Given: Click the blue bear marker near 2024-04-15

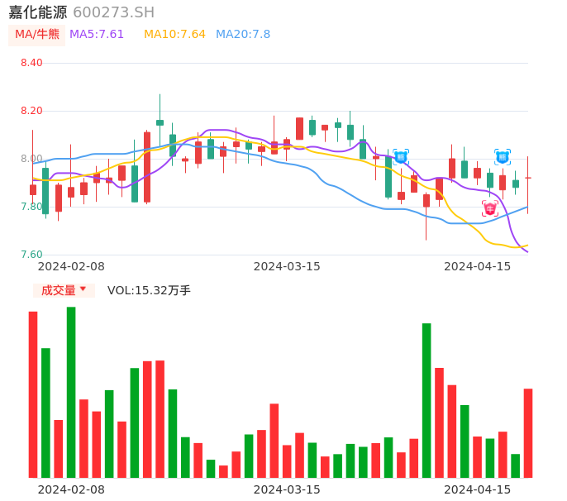Looking at the screenshot, I should (x=502, y=156).
